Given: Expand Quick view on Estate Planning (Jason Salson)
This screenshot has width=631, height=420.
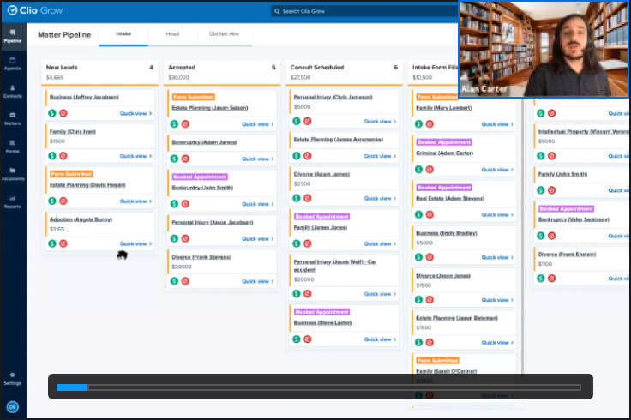Looking at the screenshot, I should [258, 124].
